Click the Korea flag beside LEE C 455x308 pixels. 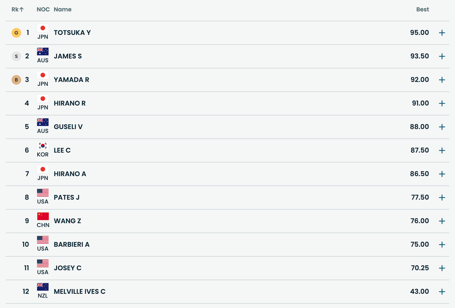(x=43, y=146)
